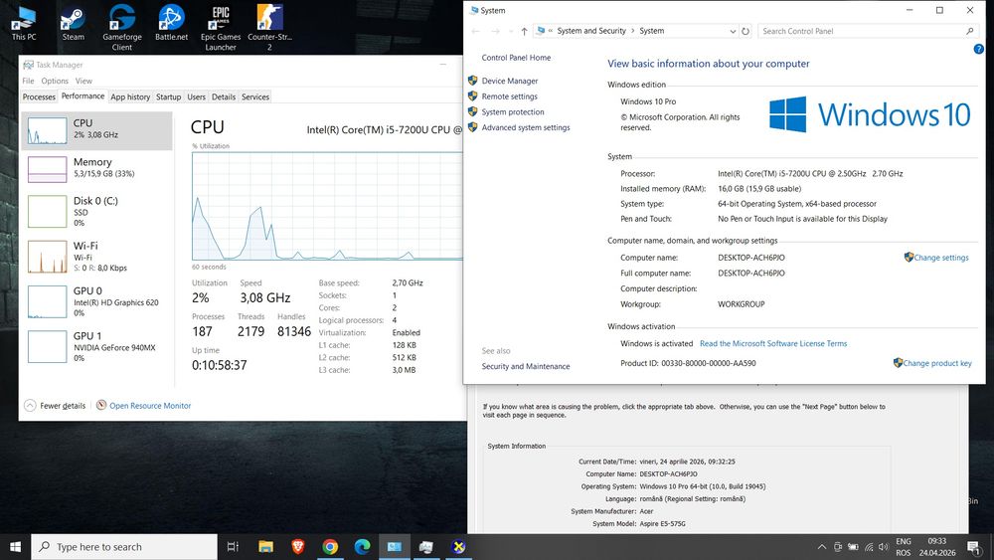The image size is (994, 560).
Task: Select CPU in the performance sidebar
Action: pyautogui.click(x=97, y=130)
